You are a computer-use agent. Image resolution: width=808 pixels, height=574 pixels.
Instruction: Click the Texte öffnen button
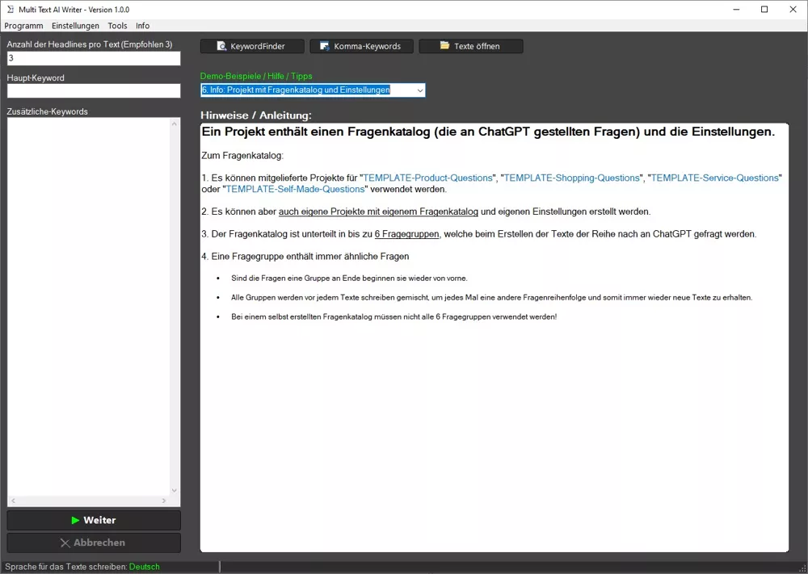click(471, 46)
